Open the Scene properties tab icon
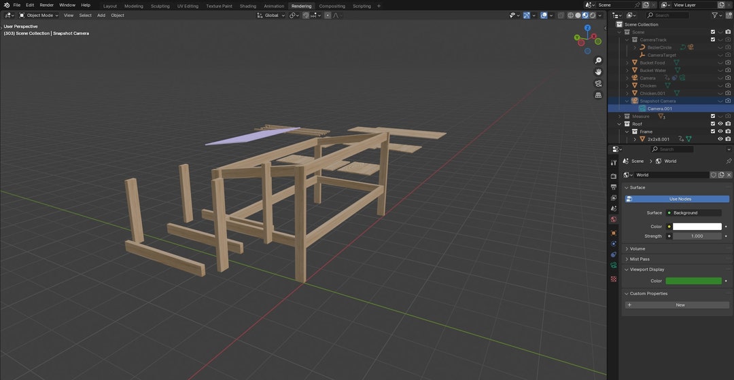 [614, 208]
